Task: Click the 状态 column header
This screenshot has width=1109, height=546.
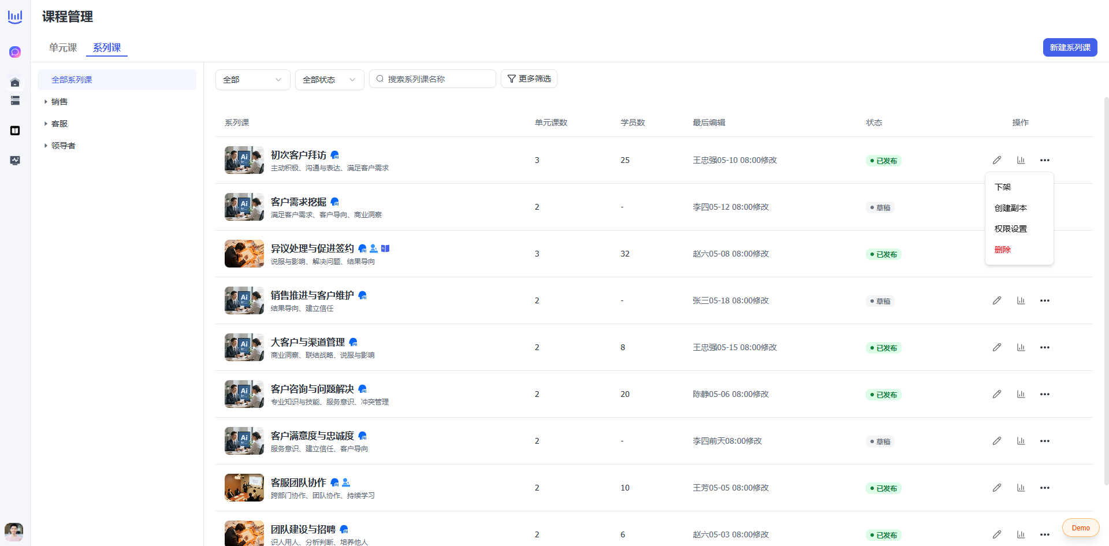Action: (874, 122)
